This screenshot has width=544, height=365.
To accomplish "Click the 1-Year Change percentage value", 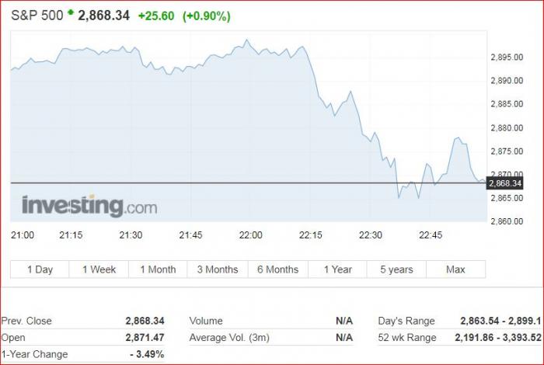I will 146,354.
